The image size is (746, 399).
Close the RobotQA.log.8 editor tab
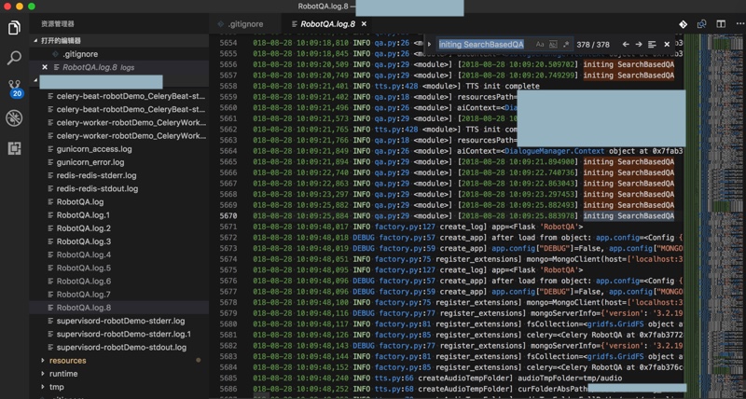364,24
